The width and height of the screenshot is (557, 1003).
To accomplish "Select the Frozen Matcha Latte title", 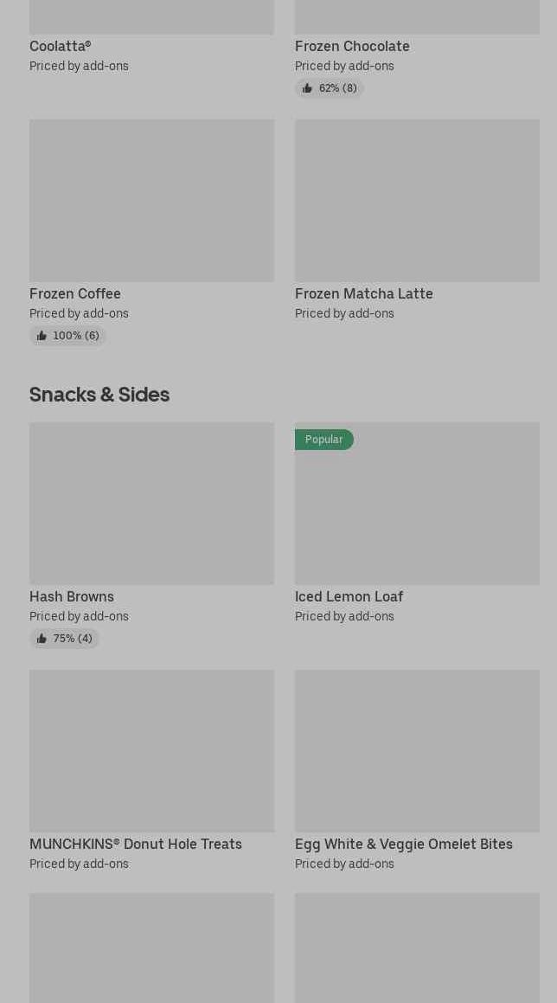I will (363, 294).
